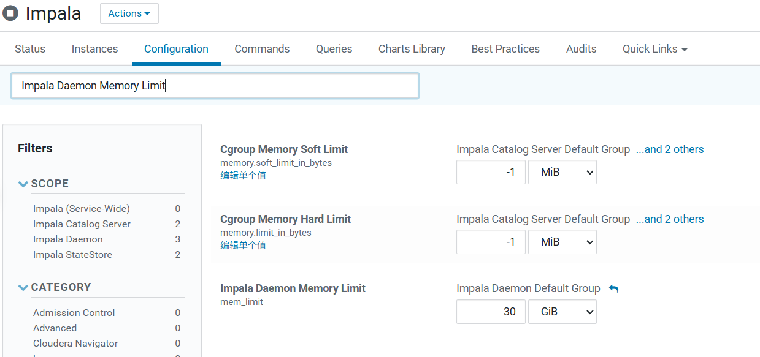Screen dimensions: 760x357
Task: Select the Admission Control category filter
Action: pyautogui.click(x=74, y=313)
